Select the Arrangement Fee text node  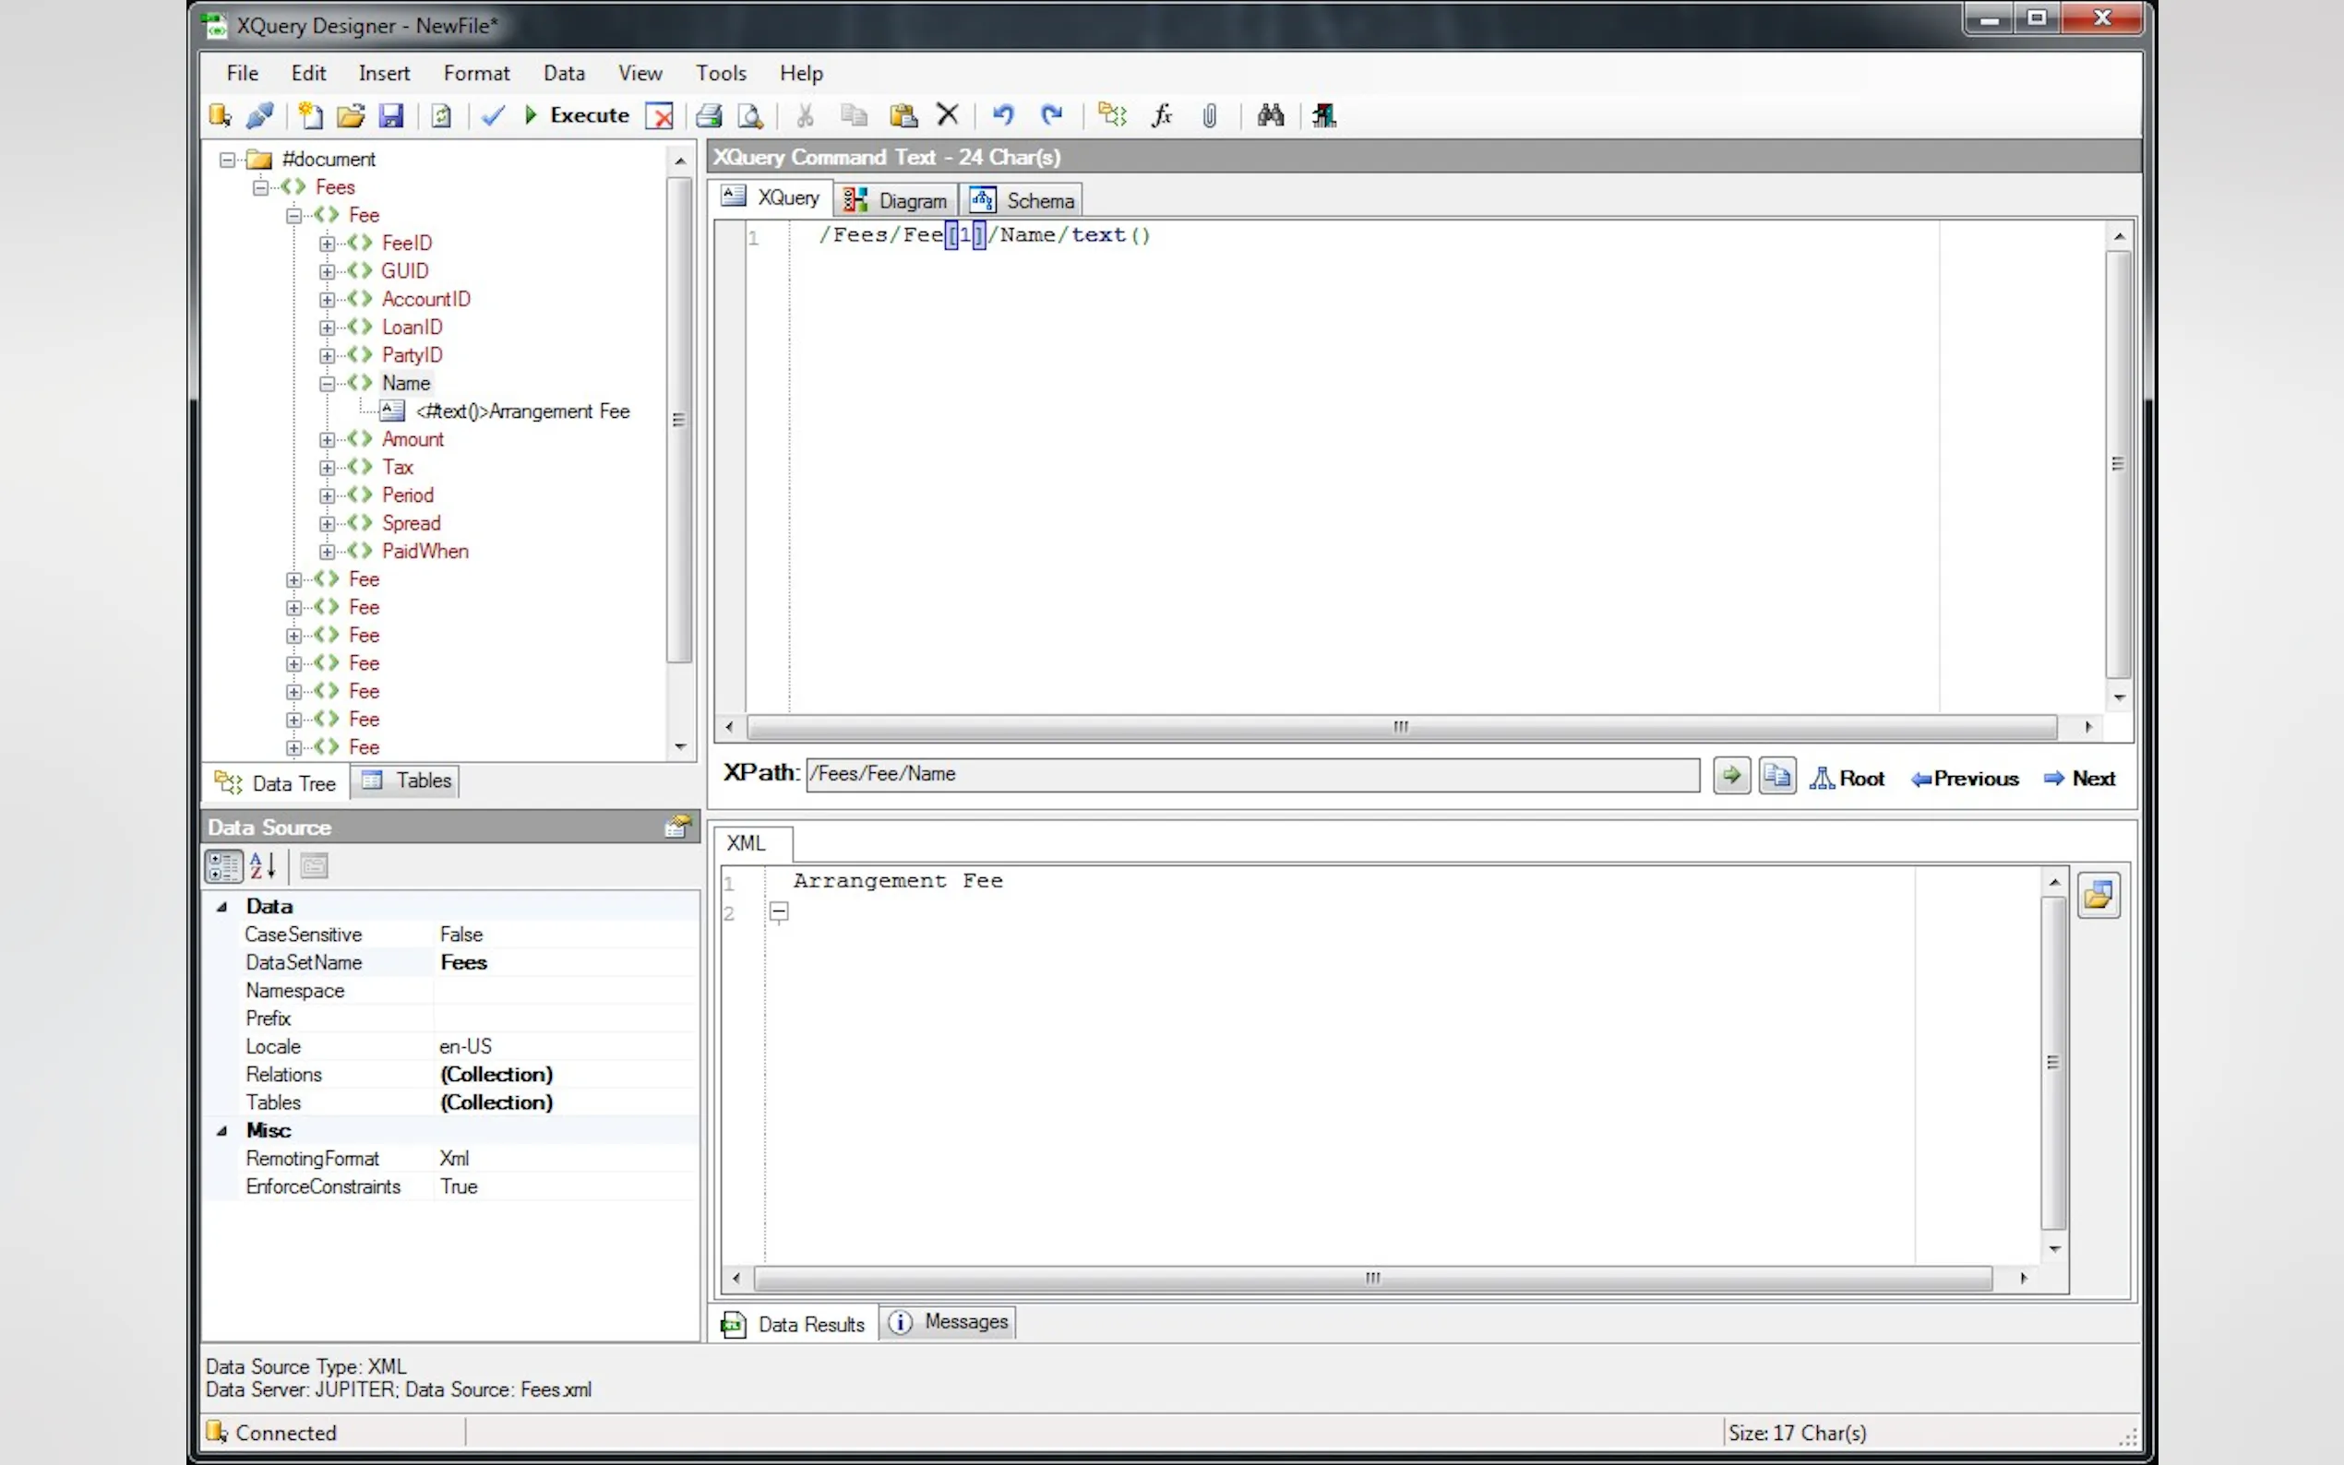pyautogui.click(x=523, y=411)
